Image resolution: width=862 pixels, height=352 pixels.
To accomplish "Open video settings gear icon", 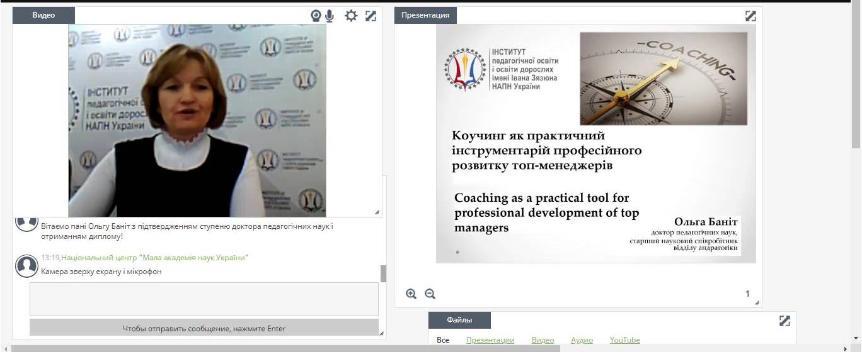I will 351,16.
